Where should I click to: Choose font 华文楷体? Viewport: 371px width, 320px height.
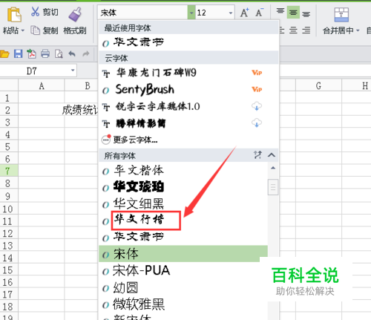click(x=183, y=171)
